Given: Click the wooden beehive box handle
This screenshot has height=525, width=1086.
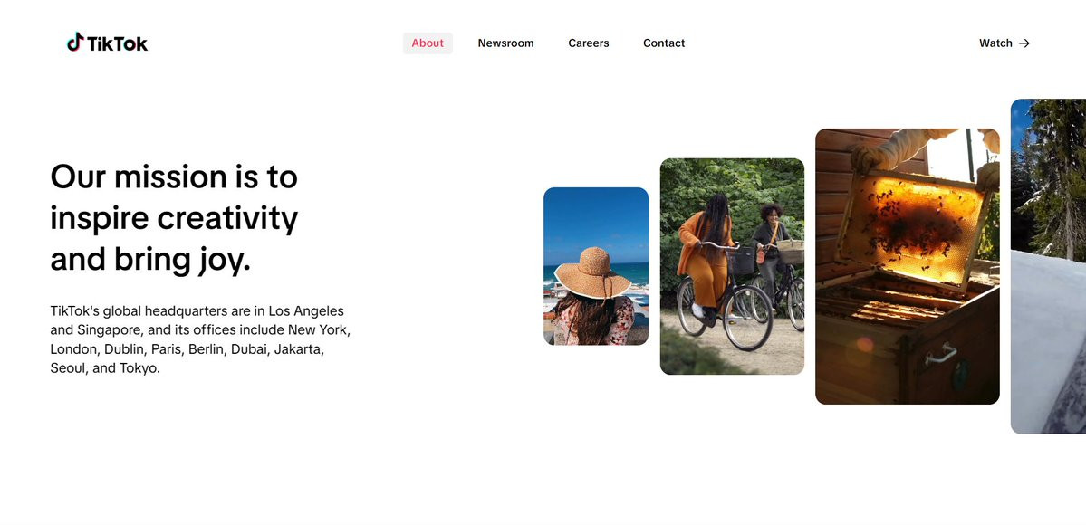Looking at the screenshot, I should pos(940,355).
